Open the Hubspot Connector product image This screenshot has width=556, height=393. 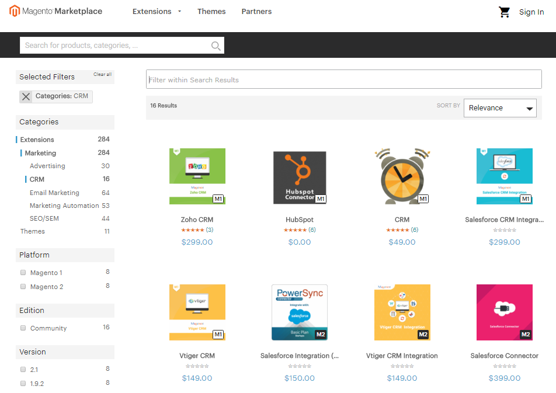300,178
